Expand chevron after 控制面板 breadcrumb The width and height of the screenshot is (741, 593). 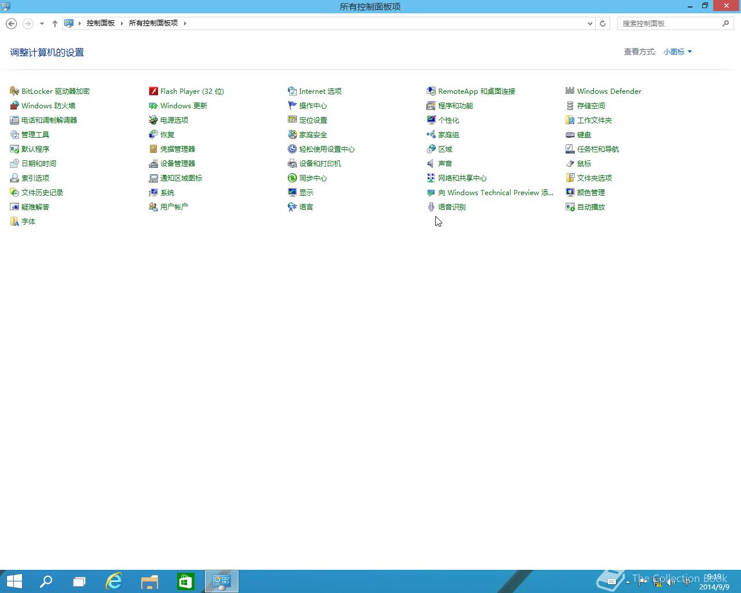coord(122,23)
